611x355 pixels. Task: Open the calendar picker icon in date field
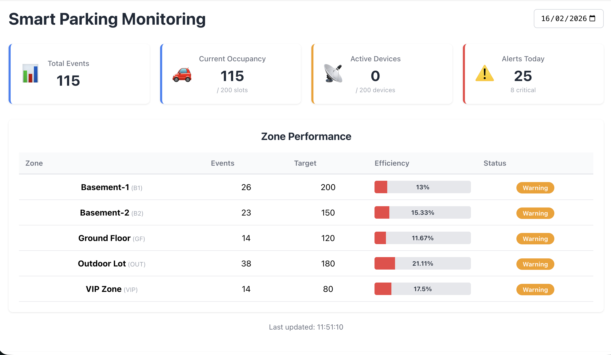592,18
